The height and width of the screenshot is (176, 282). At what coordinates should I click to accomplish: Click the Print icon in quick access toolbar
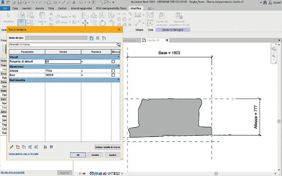[49, 3]
